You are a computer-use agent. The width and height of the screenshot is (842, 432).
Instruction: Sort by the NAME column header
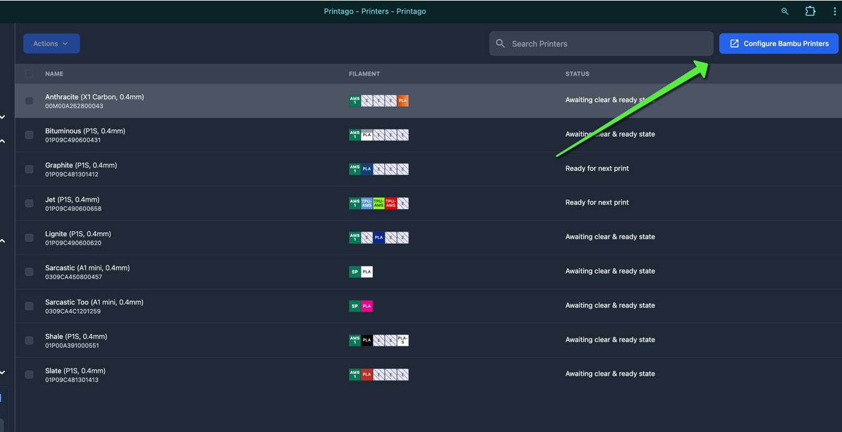[x=54, y=74]
